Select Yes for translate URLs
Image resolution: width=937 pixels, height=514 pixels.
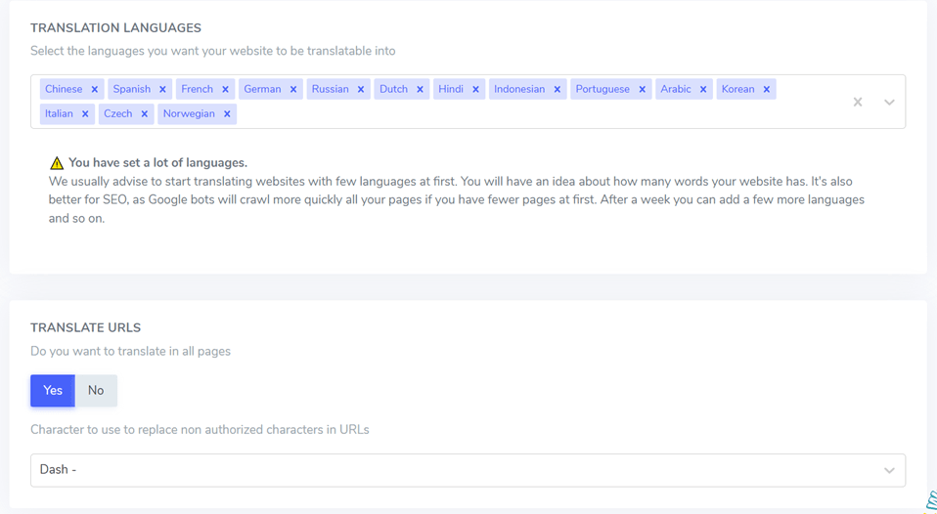click(53, 391)
